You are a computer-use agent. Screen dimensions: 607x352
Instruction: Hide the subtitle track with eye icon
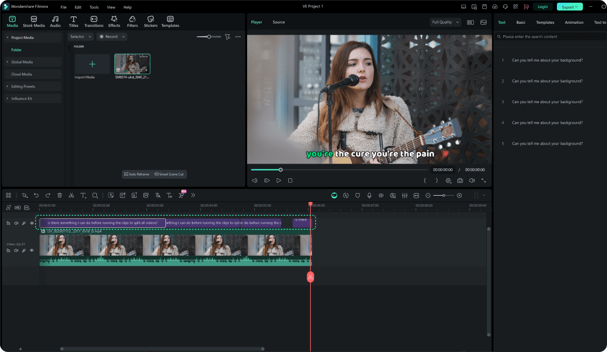32,223
